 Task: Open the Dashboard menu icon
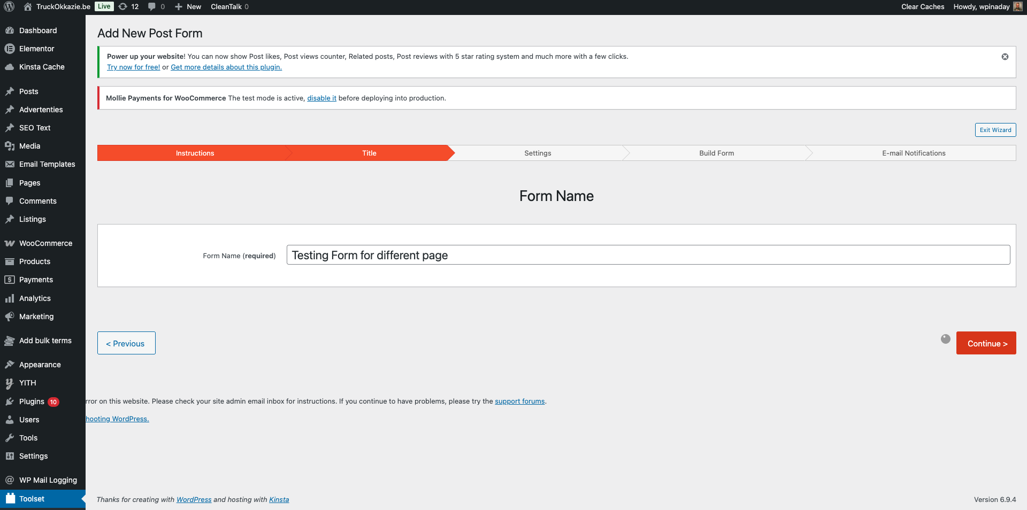(10, 30)
